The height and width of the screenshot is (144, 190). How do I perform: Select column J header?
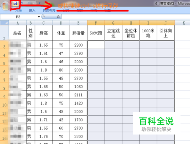tap(166, 23)
